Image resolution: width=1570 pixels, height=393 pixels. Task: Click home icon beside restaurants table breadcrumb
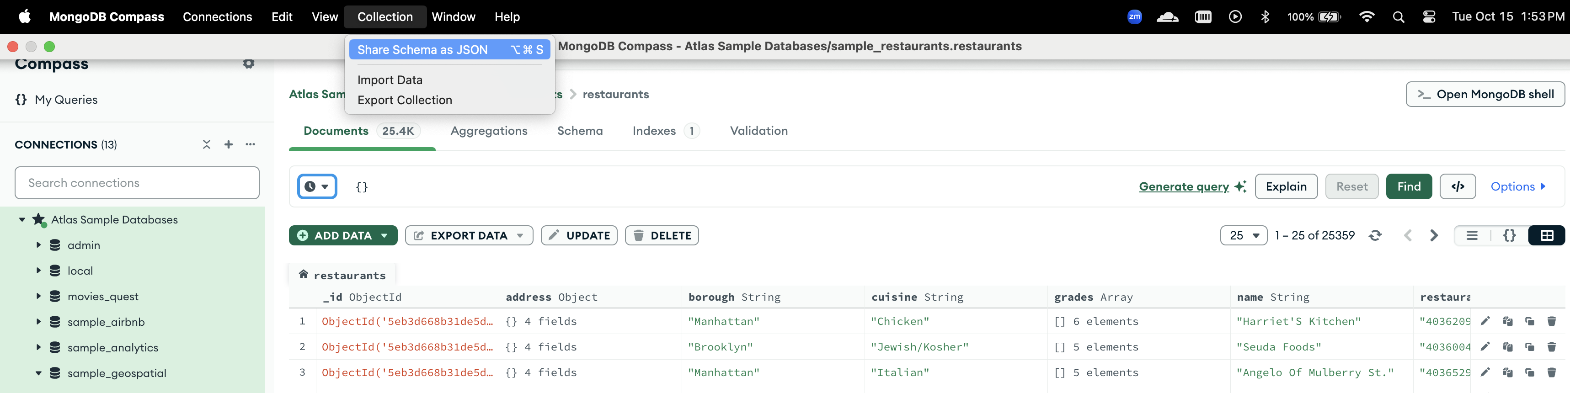304,274
